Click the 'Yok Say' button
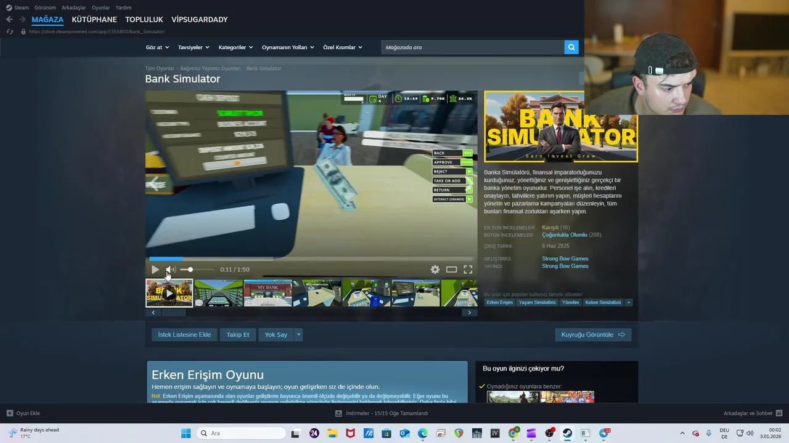The height and width of the screenshot is (443, 789). tap(276, 335)
